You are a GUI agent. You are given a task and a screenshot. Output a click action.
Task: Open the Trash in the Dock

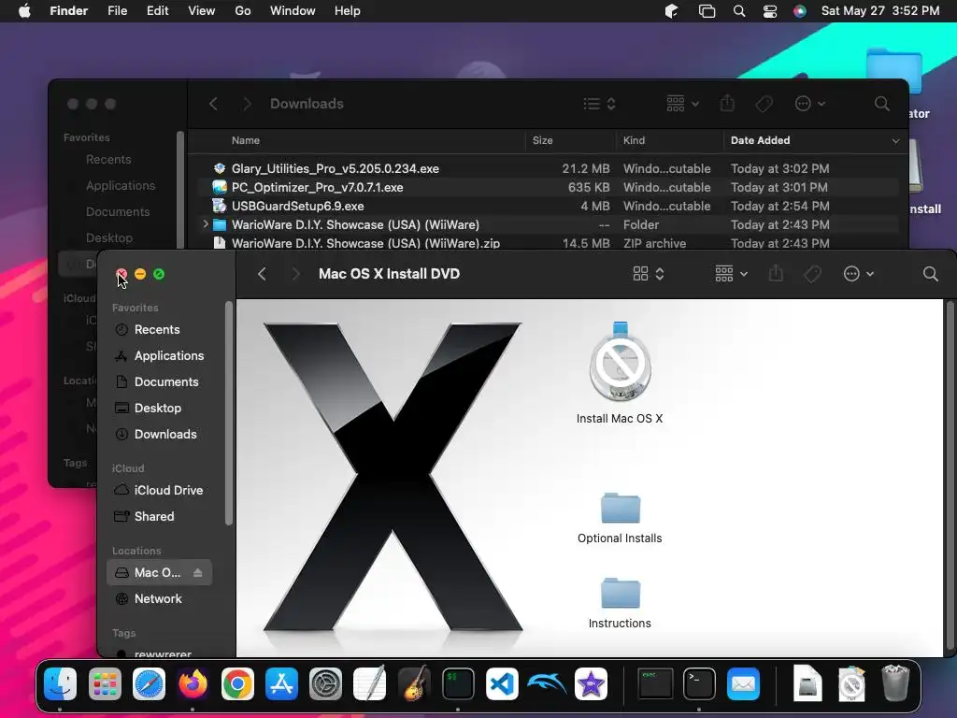tap(895, 683)
